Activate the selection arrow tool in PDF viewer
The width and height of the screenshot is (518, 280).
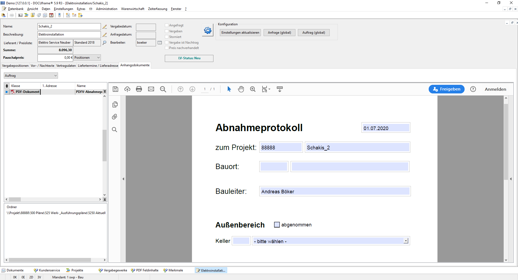(229, 89)
